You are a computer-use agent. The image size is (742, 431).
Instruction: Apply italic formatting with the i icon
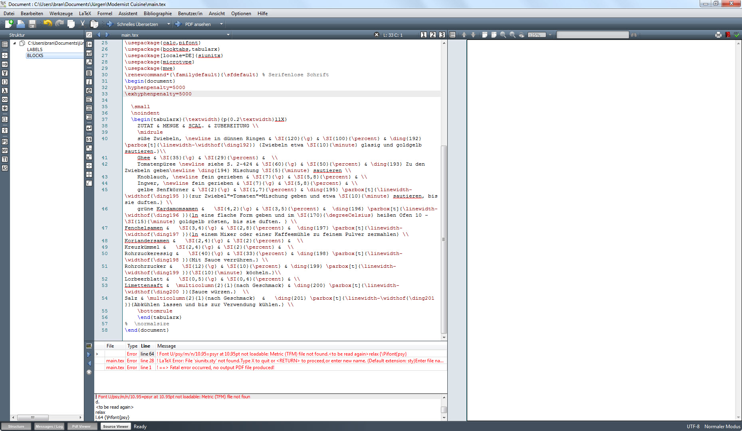(89, 82)
